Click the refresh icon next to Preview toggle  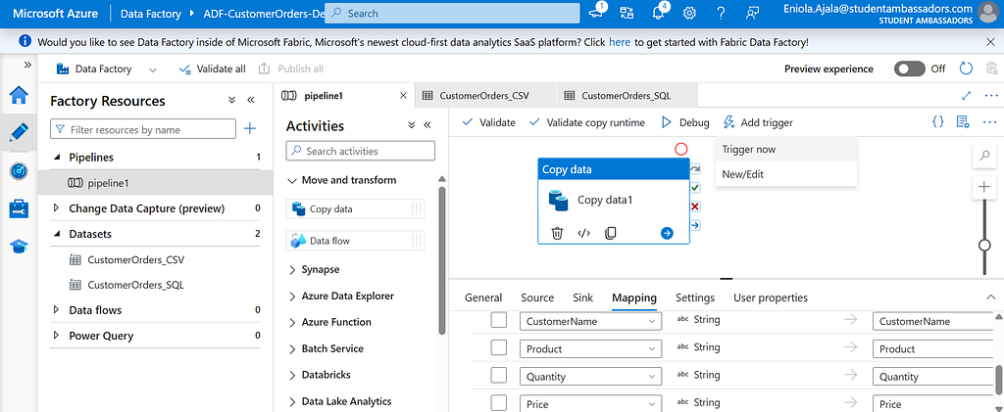966,69
